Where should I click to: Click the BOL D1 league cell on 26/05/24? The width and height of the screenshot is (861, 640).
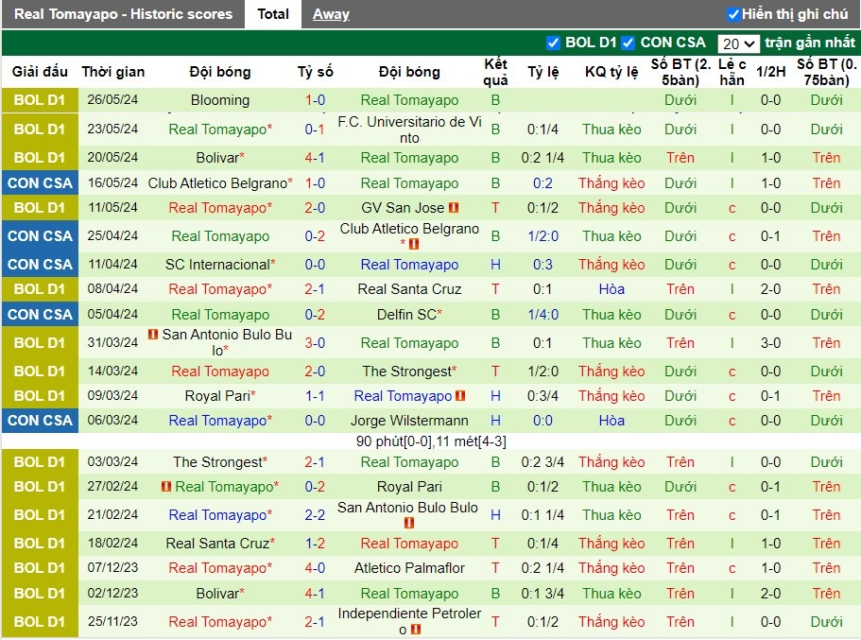pyautogui.click(x=40, y=100)
